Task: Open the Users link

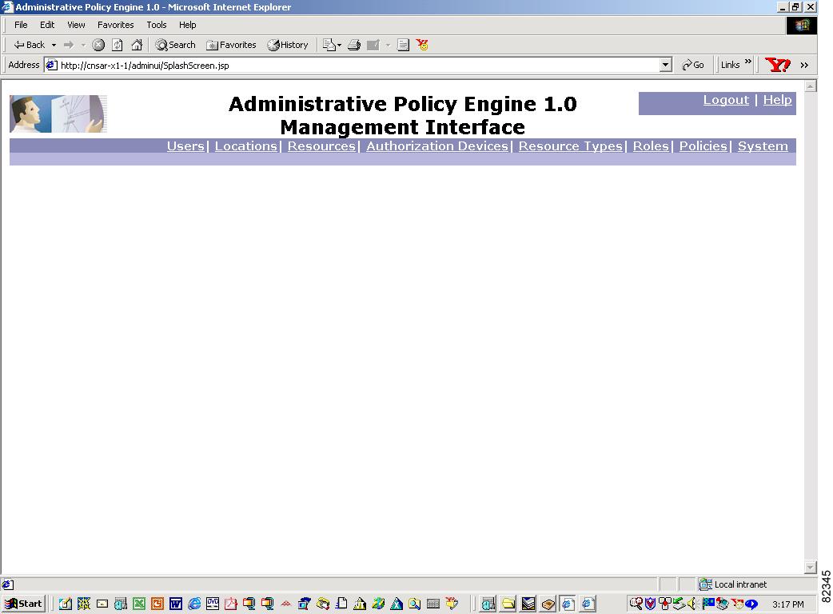Action: [185, 146]
